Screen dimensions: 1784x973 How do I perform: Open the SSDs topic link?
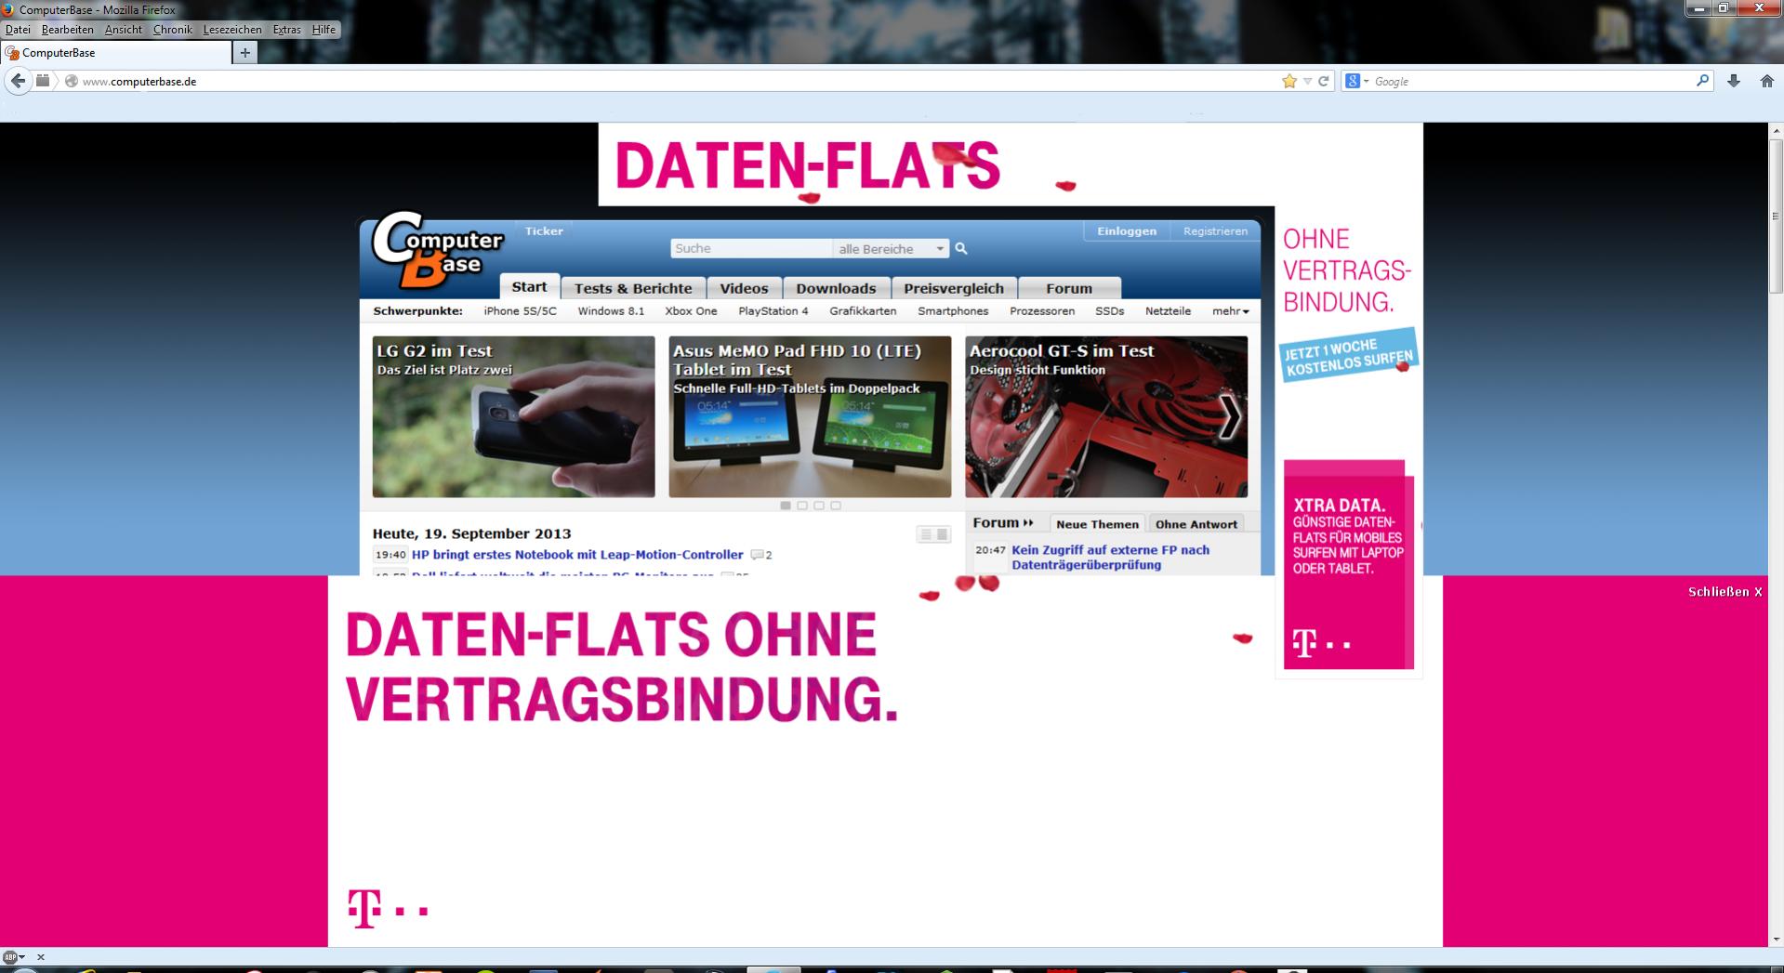point(1109,311)
